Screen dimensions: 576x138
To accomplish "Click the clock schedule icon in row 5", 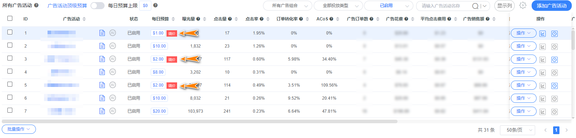I will coord(555,86).
